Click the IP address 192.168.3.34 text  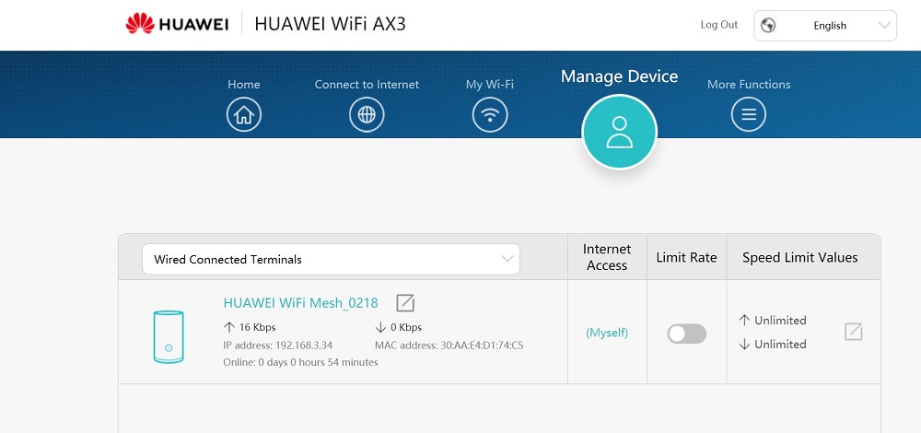tap(278, 345)
